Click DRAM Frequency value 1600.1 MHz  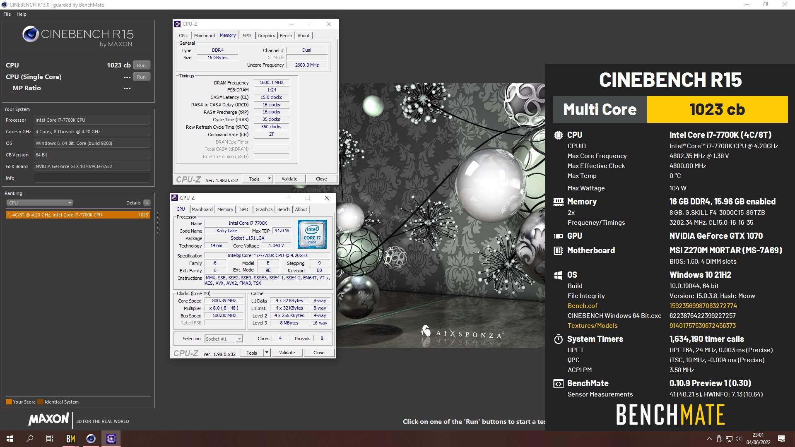point(271,82)
